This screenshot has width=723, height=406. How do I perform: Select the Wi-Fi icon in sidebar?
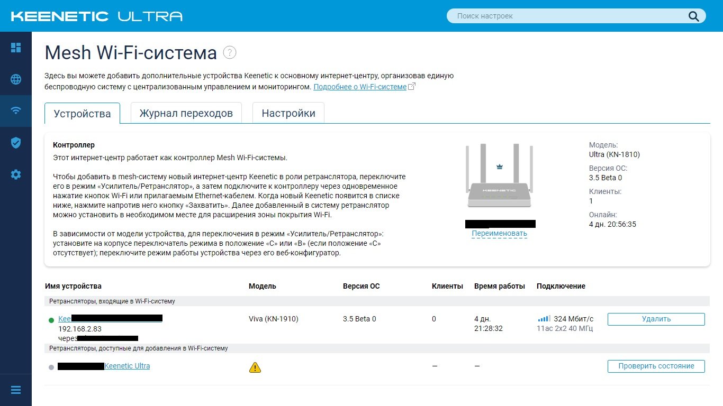point(16,110)
